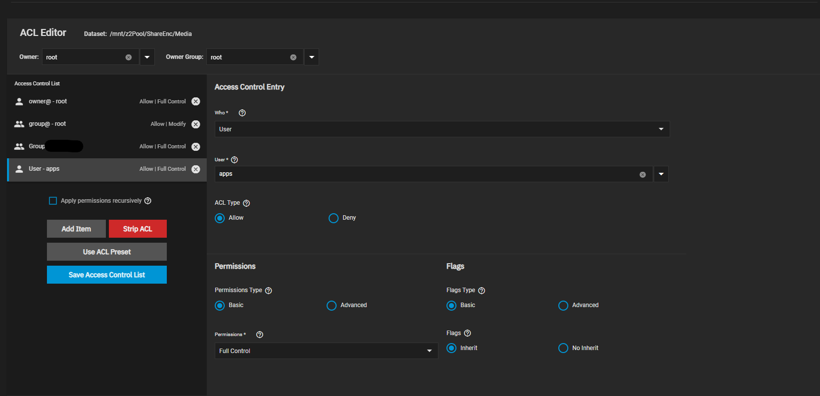
Task: Click the group icon of redacted Group entry
Action: coord(19,146)
